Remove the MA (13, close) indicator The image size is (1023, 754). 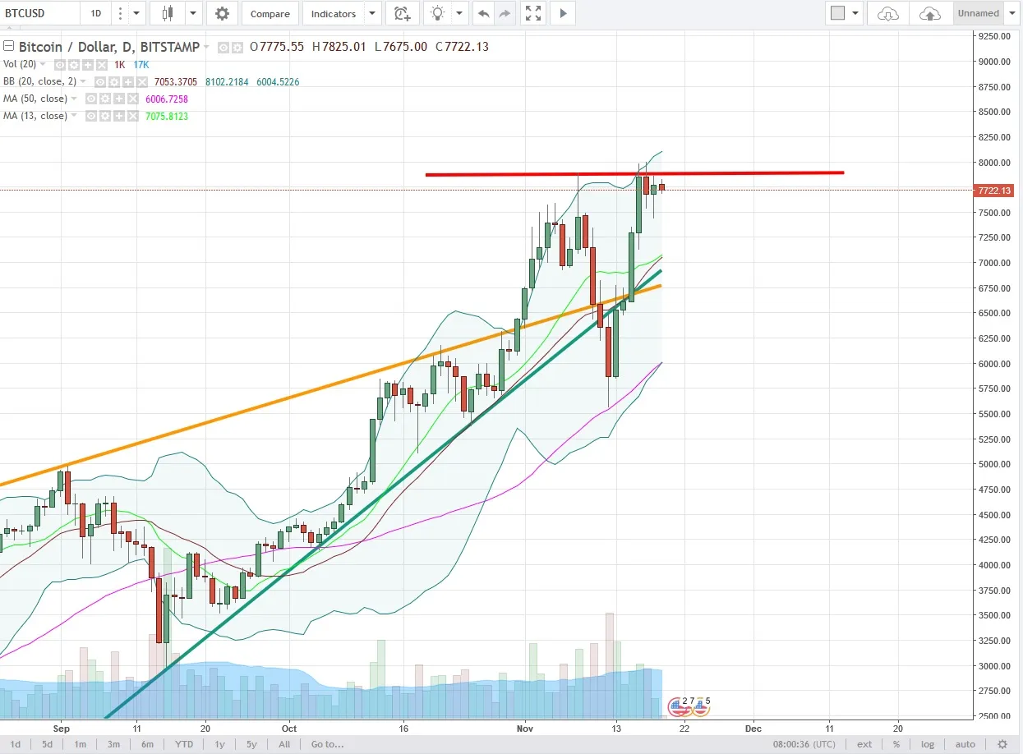click(133, 116)
